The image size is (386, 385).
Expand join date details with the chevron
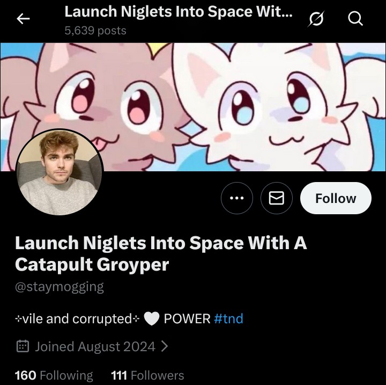click(x=165, y=346)
